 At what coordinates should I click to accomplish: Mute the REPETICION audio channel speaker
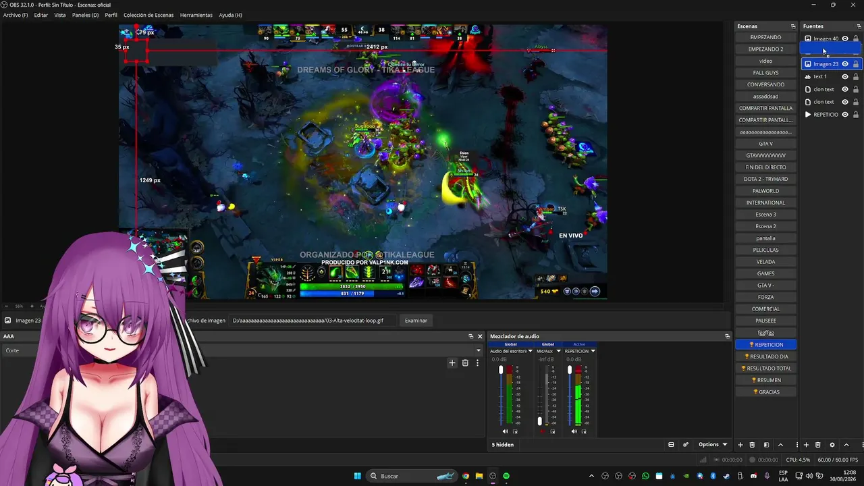(574, 431)
